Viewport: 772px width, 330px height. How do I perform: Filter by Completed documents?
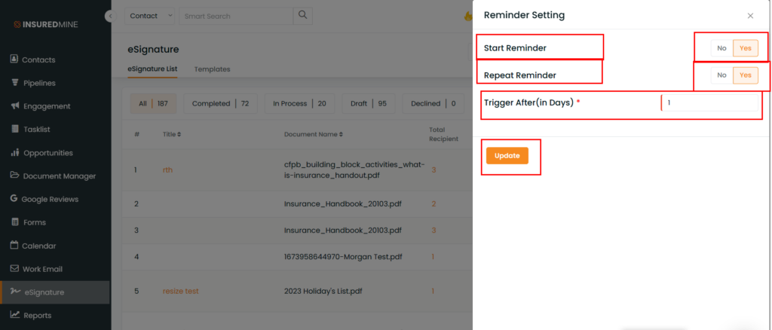click(221, 103)
